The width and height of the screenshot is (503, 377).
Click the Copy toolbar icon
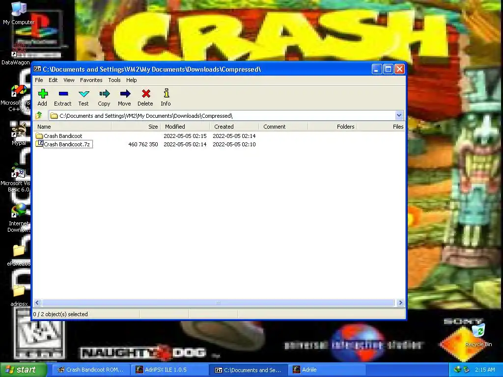coord(104,94)
